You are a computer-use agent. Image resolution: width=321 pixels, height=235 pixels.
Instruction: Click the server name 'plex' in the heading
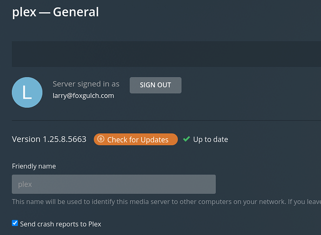(24, 12)
